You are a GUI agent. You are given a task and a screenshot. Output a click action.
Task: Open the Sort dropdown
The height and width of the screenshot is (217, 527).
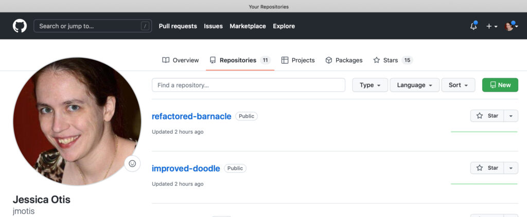pos(458,85)
